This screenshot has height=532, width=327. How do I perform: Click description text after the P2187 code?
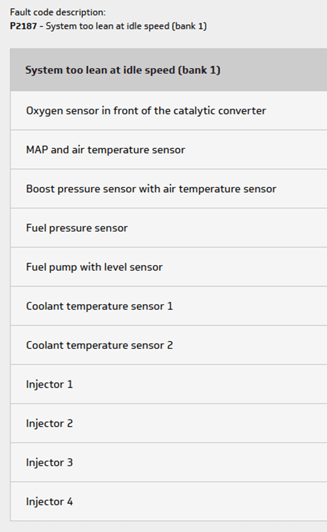126,26
